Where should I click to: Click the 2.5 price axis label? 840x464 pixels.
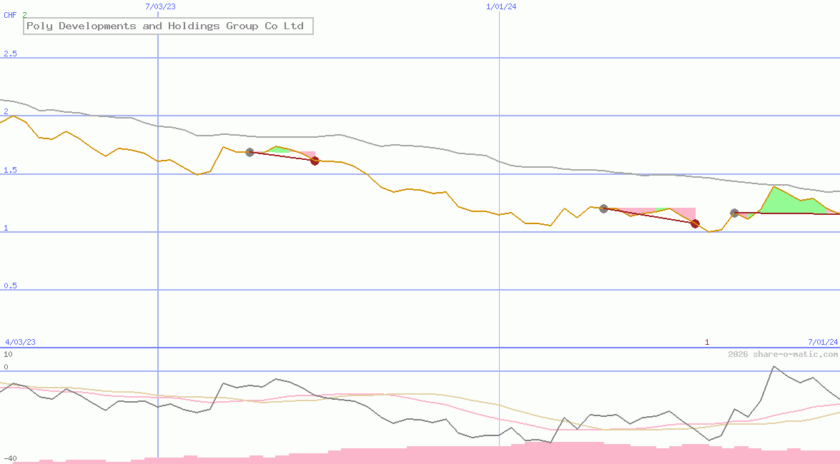pyautogui.click(x=10, y=54)
